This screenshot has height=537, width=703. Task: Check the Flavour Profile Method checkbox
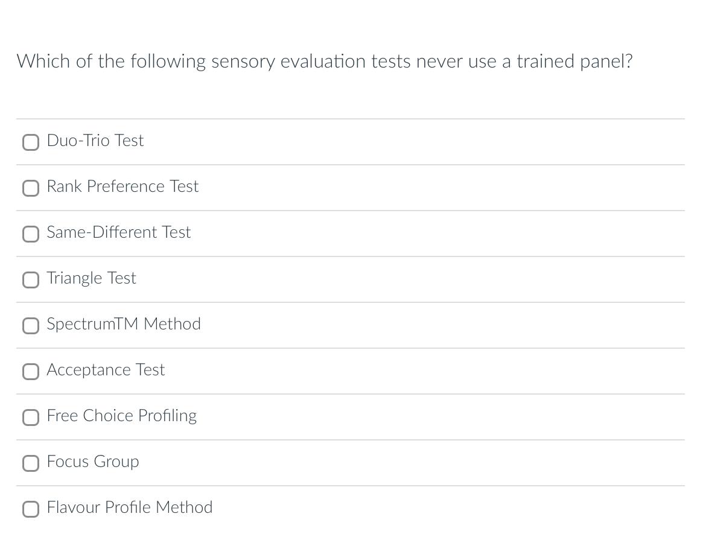tap(31, 509)
